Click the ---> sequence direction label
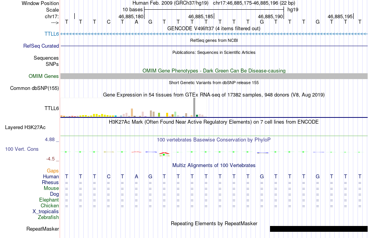 point(55,22)
